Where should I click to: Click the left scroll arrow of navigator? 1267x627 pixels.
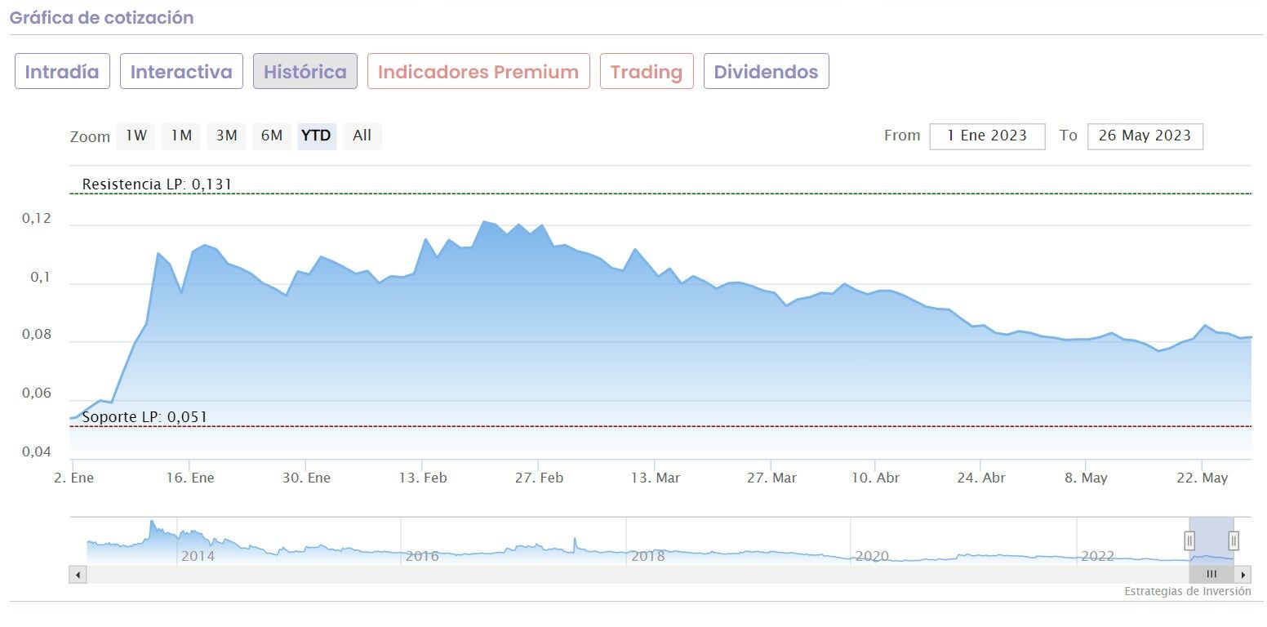tap(78, 575)
